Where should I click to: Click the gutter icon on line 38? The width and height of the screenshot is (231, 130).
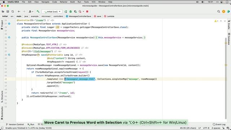pos(9,55)
